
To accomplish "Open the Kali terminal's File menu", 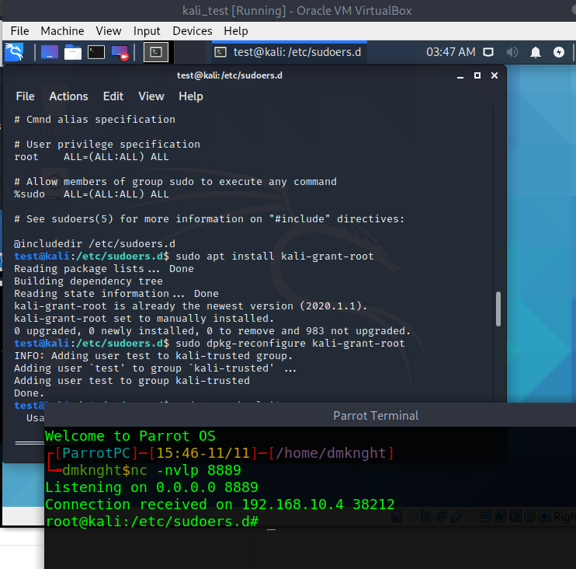I will (25, 96).
